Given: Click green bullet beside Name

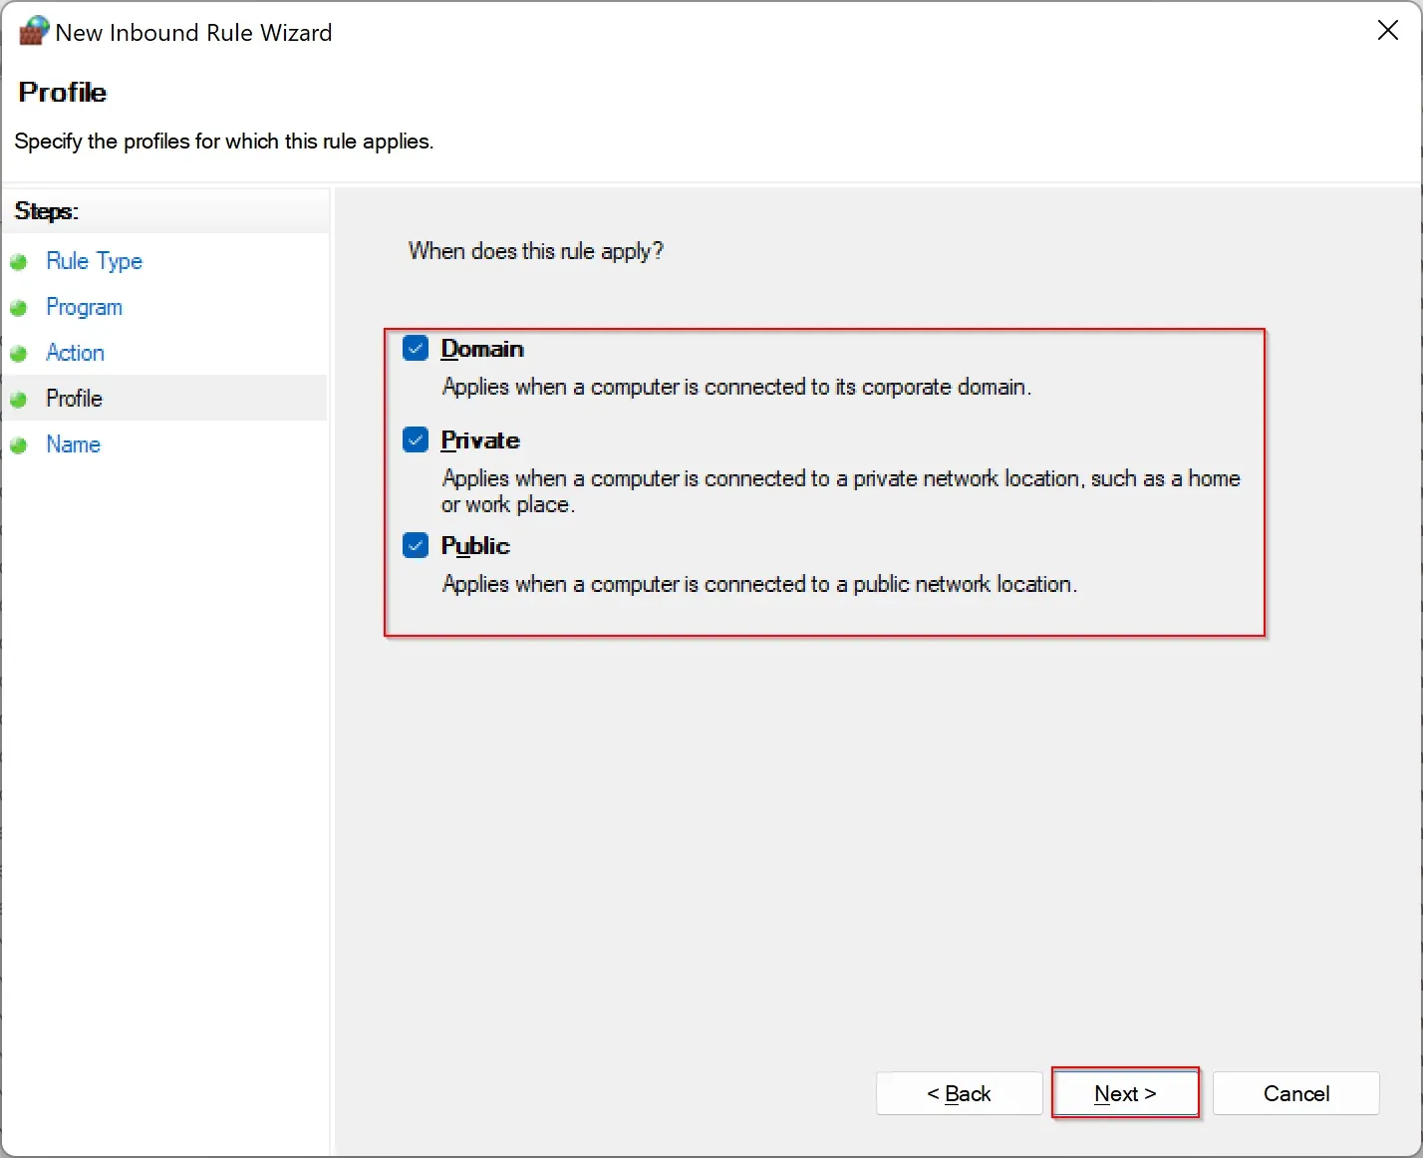Looking at the screenshot, I should [x=18, y=445].
